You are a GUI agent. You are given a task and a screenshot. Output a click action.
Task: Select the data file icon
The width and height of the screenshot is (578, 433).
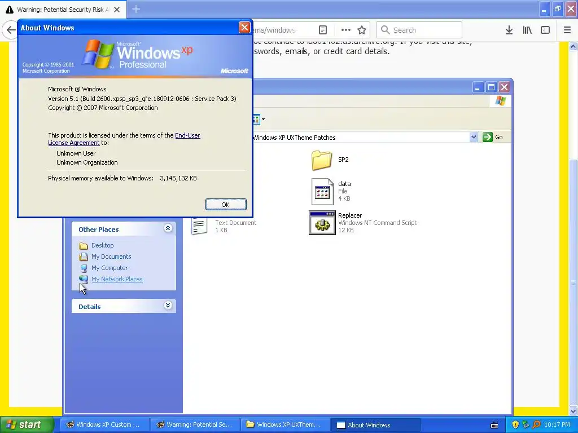[322, 192]
